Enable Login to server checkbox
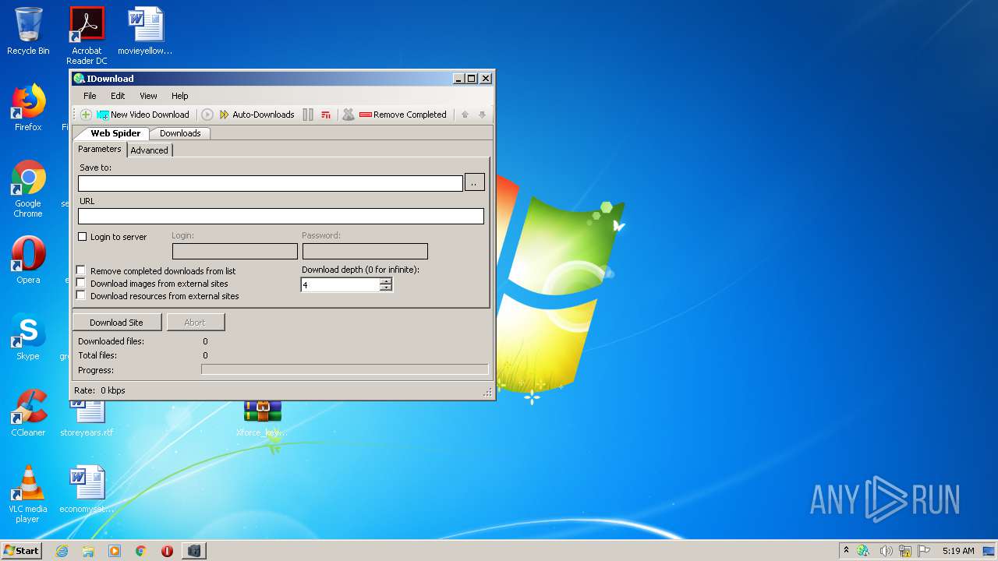Image resolution: width=998 pixels, height=561 pixels. pyautogui.click(x=83, y=237)
